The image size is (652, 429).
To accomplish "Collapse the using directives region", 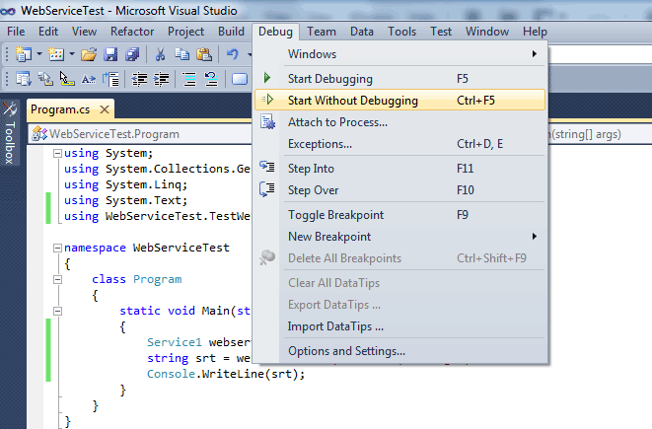I will click(x=57, y=154).
